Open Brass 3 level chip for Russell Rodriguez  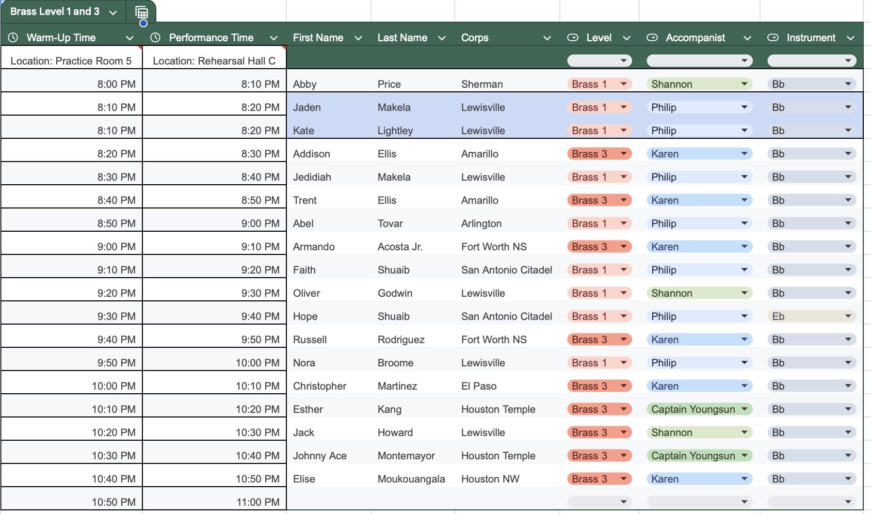(600, 340)
